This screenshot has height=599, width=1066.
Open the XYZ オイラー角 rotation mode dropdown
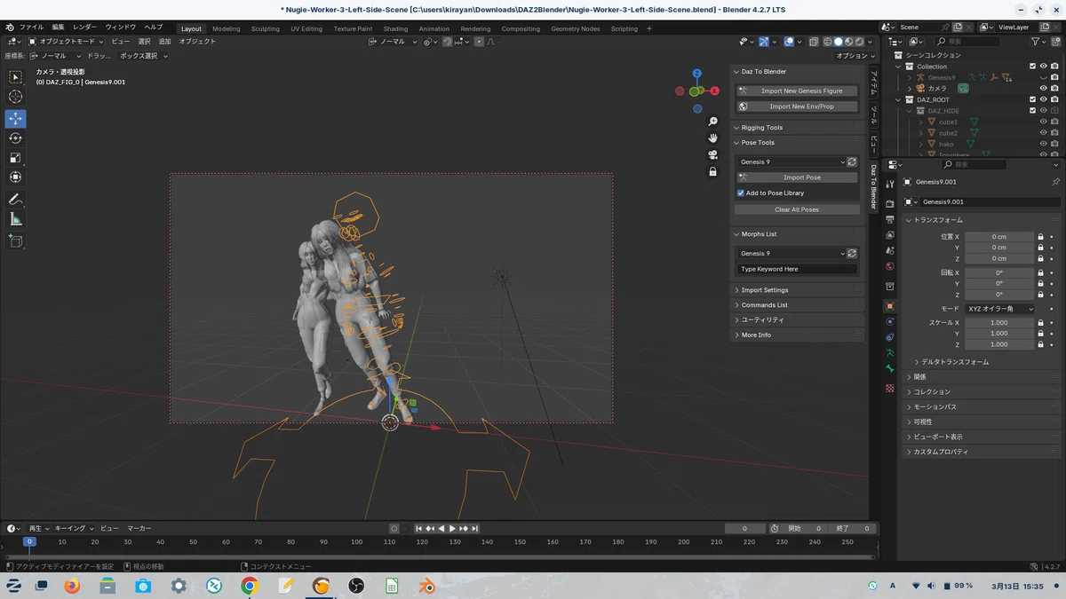pos(999,309)
